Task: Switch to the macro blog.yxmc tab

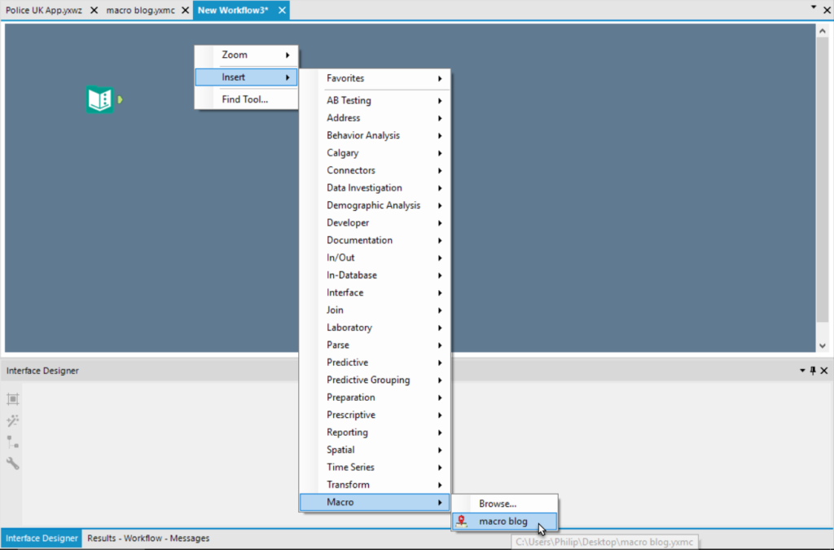Action: point(140,10)
